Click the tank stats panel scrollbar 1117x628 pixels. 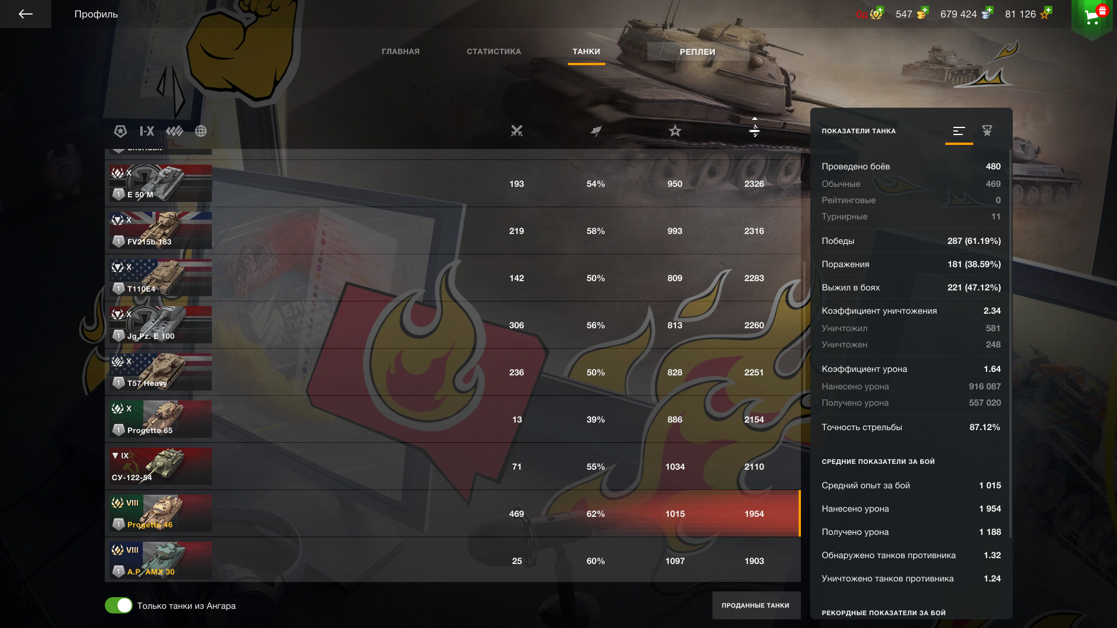(x=1010, y=343)
